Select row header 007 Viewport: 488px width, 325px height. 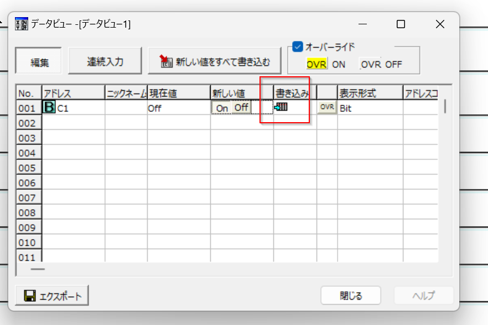(29, 197)
